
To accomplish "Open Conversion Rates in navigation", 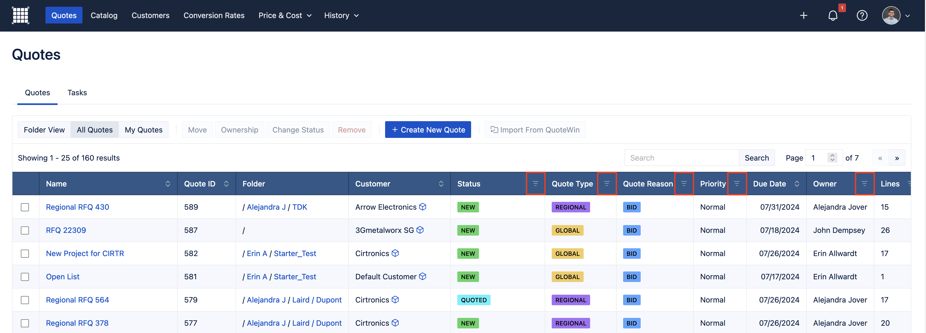I will (x=214, y=15).
